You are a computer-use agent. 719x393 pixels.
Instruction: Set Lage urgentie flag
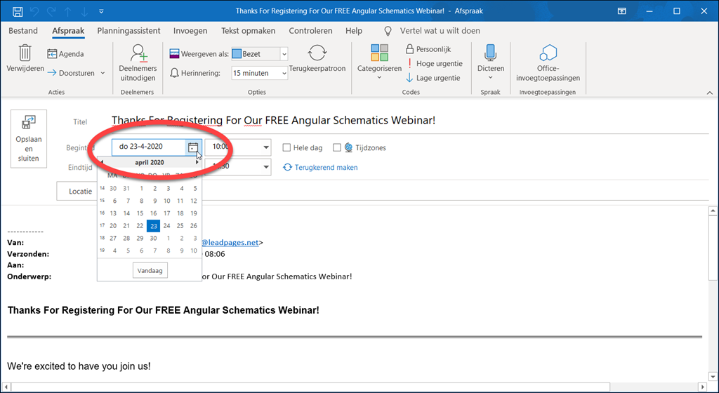433,78
